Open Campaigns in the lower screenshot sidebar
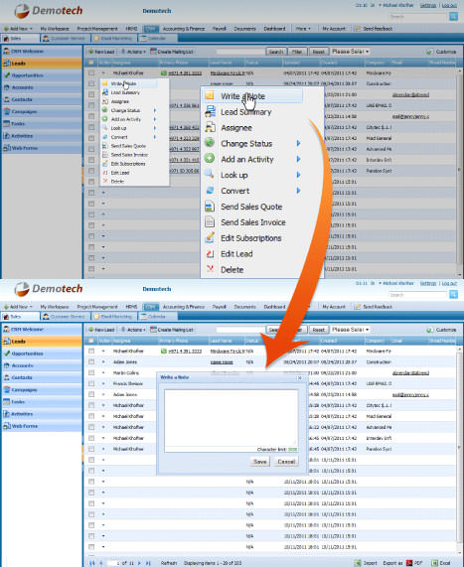 click(24, 390)
